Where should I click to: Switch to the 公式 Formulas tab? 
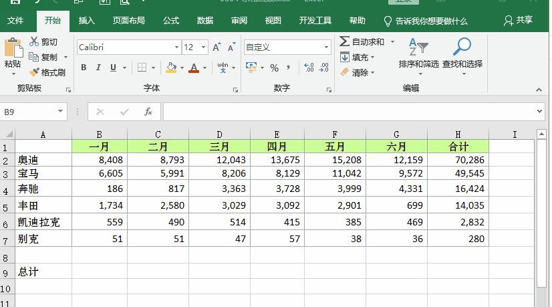[170, 21]
